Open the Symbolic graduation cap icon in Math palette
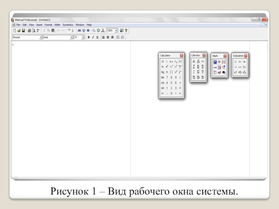Image resolution: width=279 pixels, height=209 pixels. click(224, 72)
